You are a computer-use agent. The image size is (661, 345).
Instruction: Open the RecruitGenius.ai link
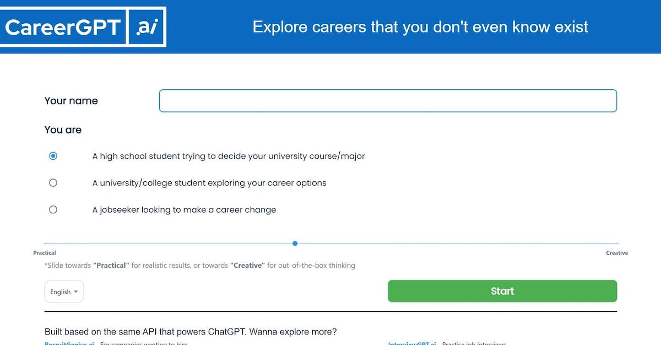click(x=70, y=343)
